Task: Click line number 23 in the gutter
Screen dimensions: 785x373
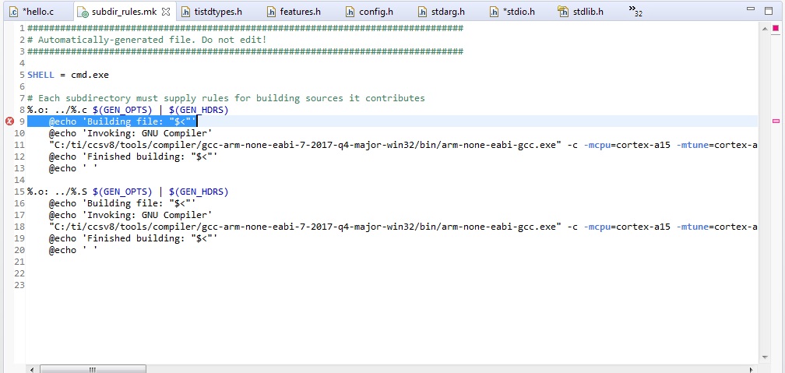Action: click(19, 285)
